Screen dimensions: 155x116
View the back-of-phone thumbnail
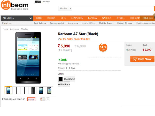pyautogui.click(x=33, y=90)
